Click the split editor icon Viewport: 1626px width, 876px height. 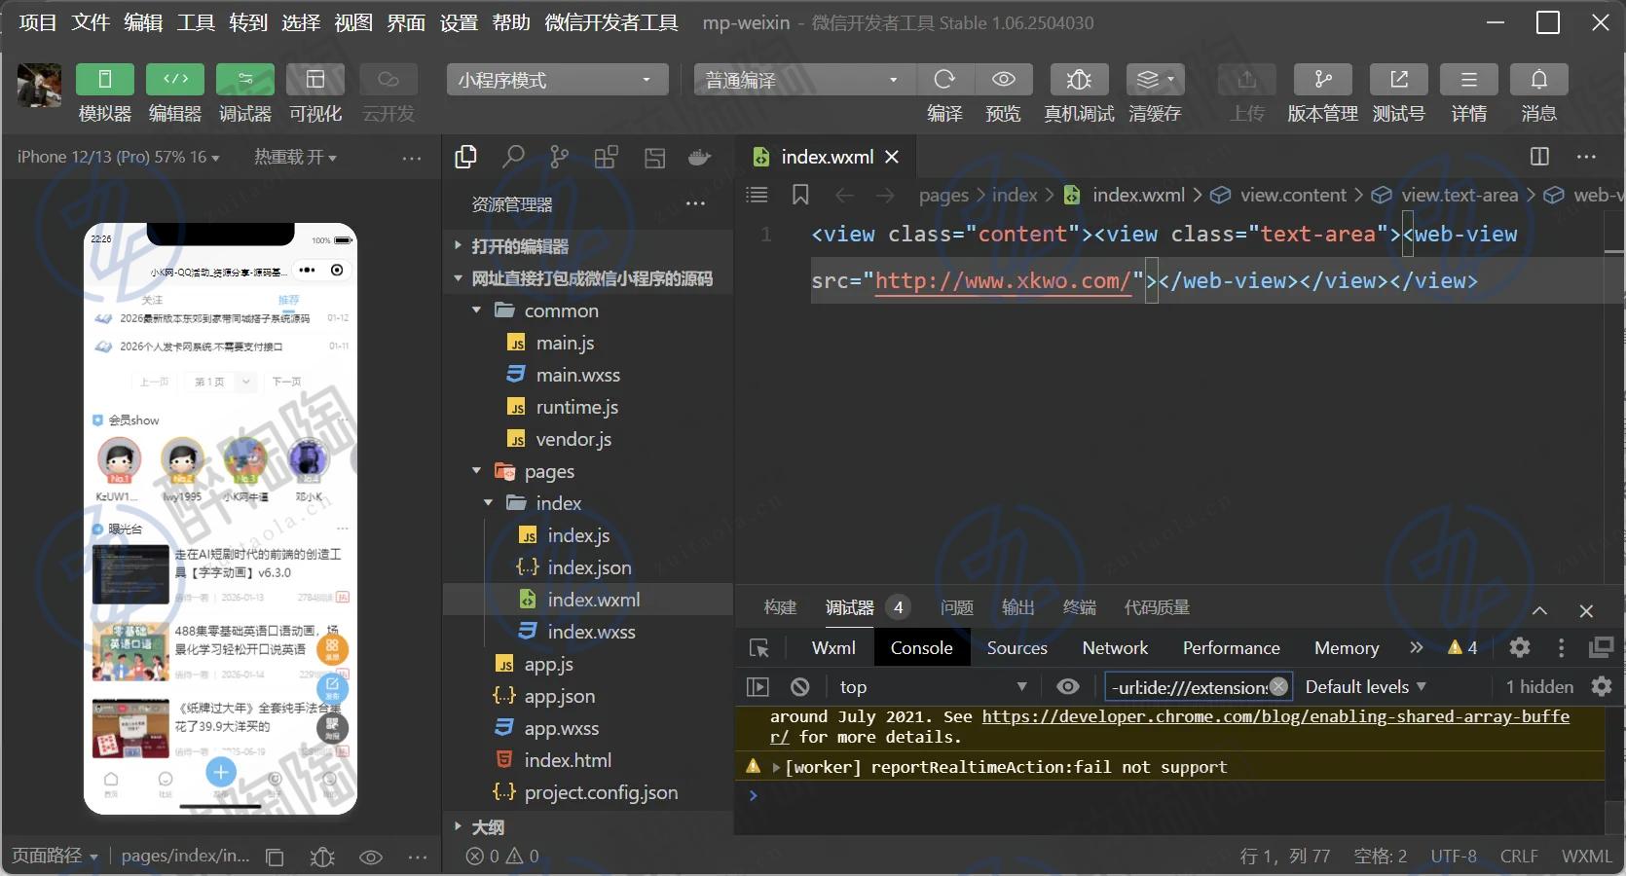pyautogui.click(x=1539, y=157)
